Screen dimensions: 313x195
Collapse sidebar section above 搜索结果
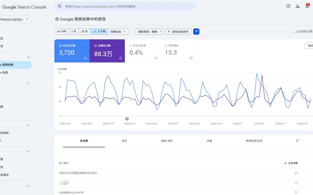coord(28,57)
